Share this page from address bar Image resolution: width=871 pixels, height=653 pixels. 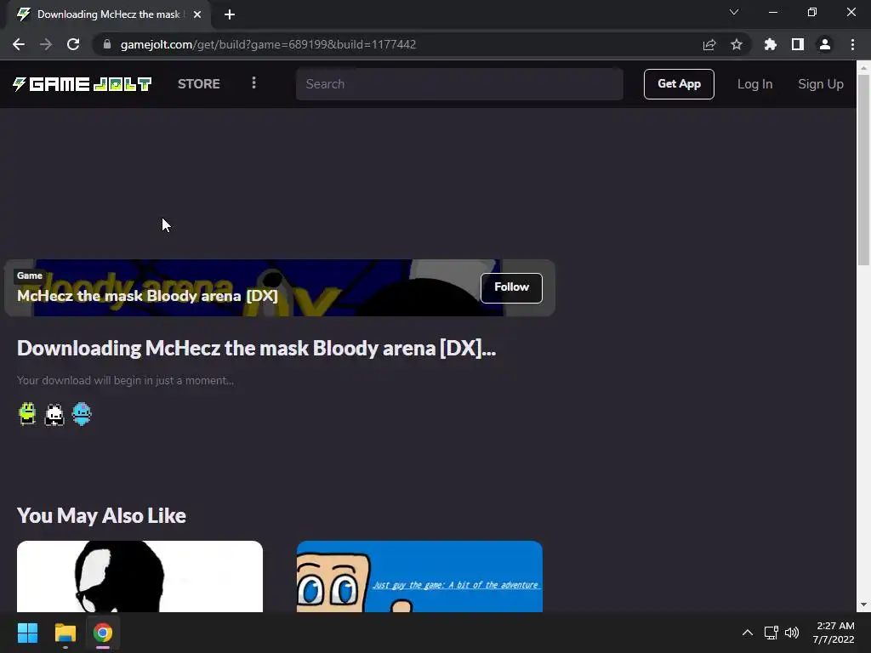709,44
